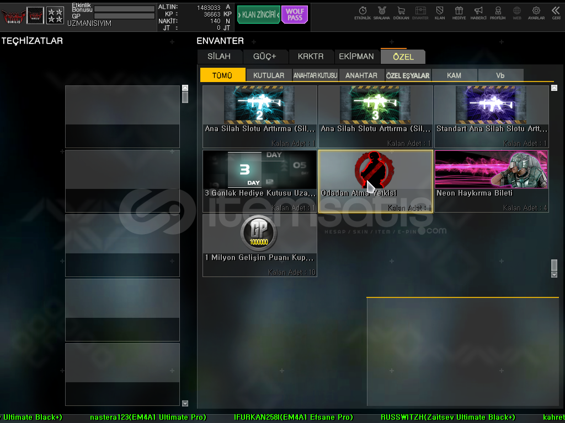
Task: Open the Profilim profile icon
Action: 498,13
